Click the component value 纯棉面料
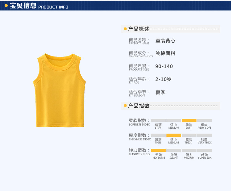 pyautogui.click(x=165, y=53)
